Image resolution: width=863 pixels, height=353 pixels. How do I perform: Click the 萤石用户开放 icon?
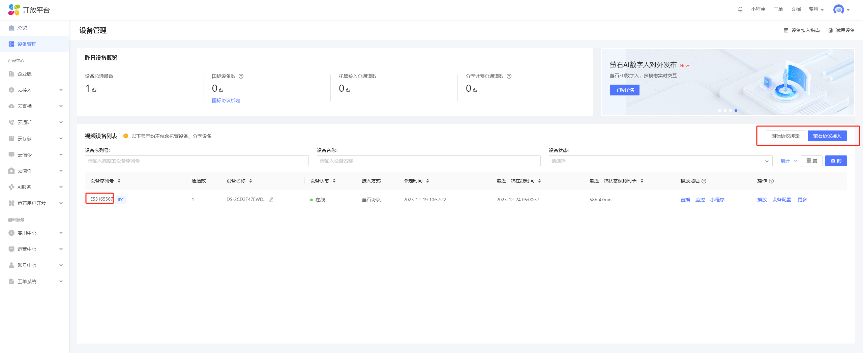point(11,203)
